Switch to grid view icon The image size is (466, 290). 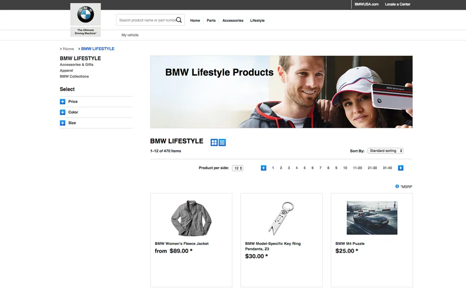coord(214,143)
